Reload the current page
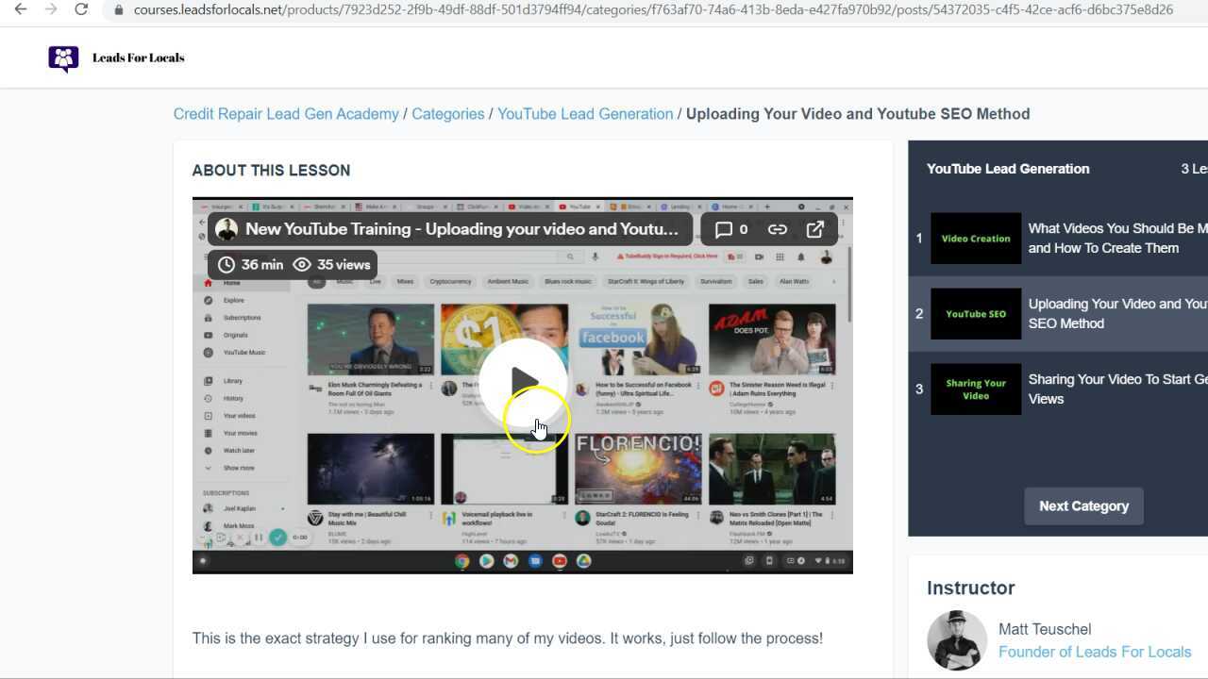1208x679 pixels. pyautogui.click(x=81, y=11)
